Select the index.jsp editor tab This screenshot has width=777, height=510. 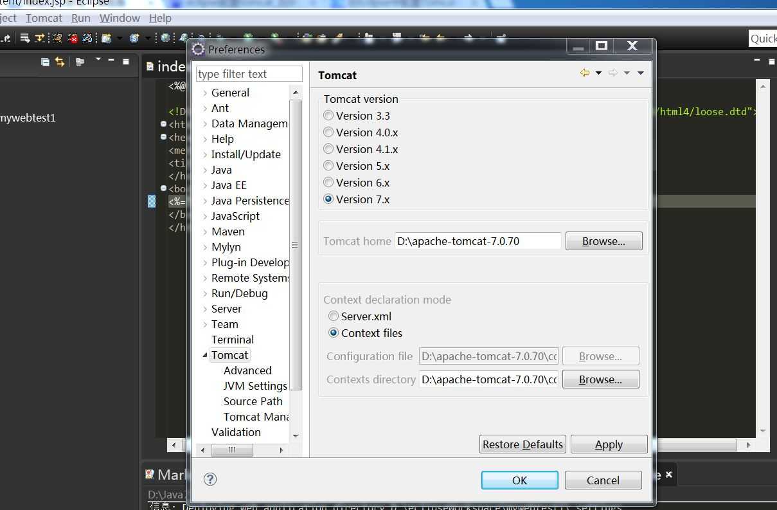pos(166,66)
